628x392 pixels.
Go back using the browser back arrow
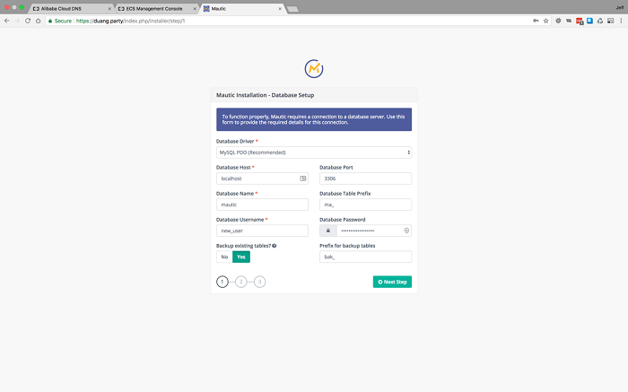pos(7,21)
